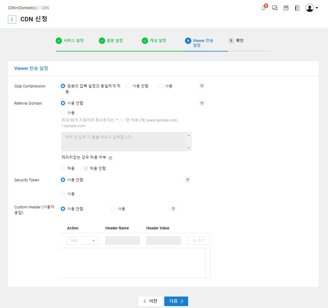This screenshot has width=328, height=308.
Task: Select 사용 안함 for Referrer Domain
Action: point(63,103)
